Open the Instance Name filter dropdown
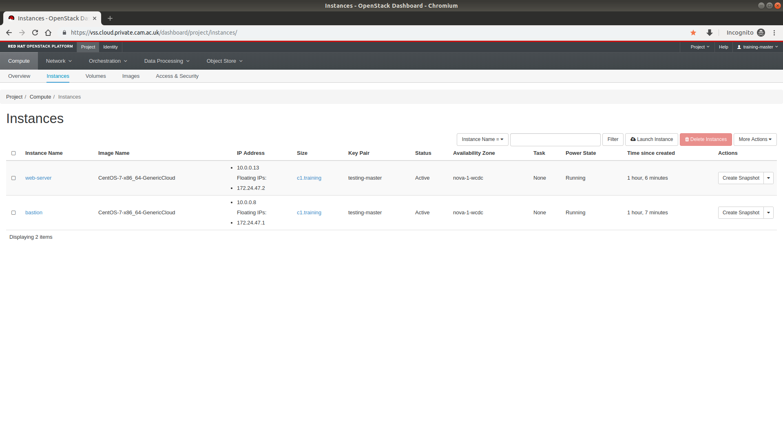This screenshot has width=783, height=429. [x=482, y=139]
